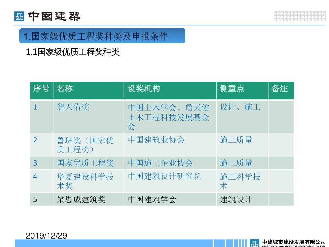
Task: Select the 中国建筑业协会 cell
Action: click(x=170, y=145)
